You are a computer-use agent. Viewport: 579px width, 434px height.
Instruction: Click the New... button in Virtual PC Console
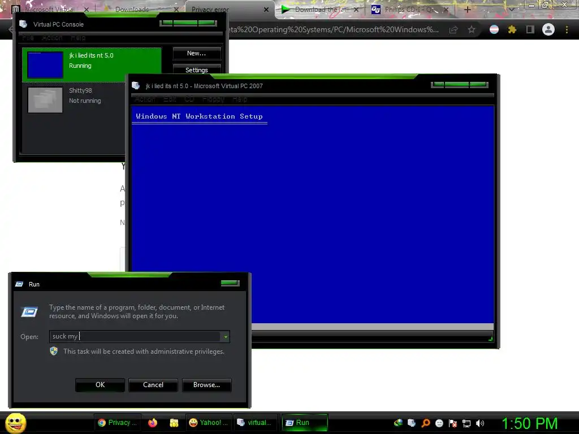(x=197, y=53)
